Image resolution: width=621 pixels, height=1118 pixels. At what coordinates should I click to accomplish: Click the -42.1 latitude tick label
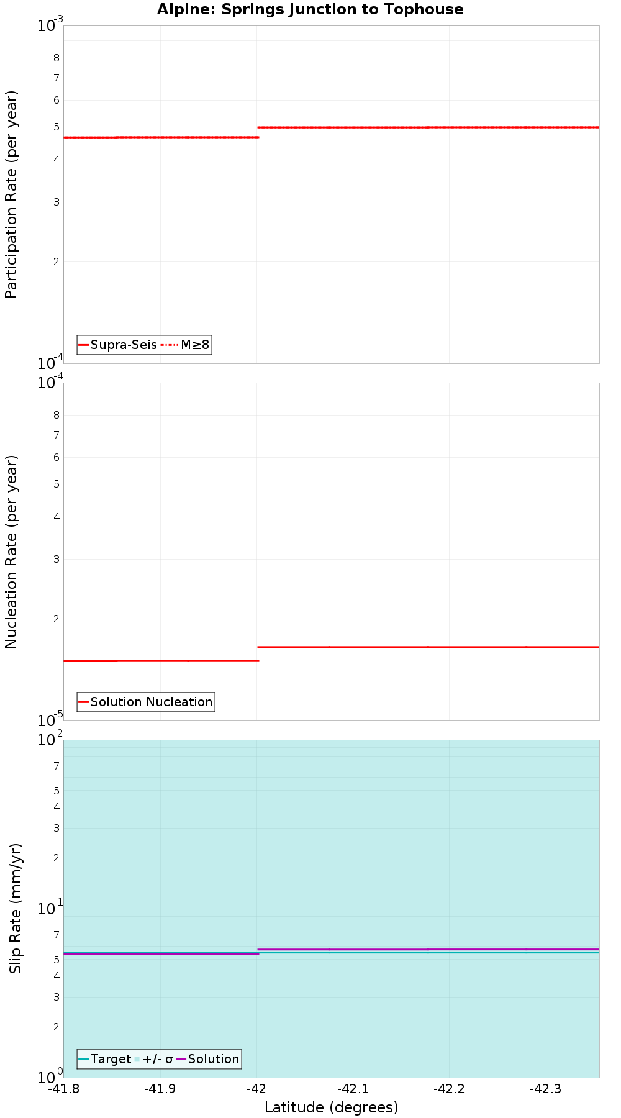pyautogui.click(x=353, y=1088)
